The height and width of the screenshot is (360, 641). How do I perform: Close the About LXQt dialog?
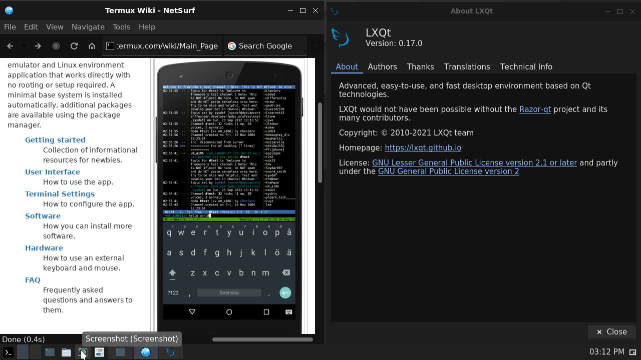[611, 331]
